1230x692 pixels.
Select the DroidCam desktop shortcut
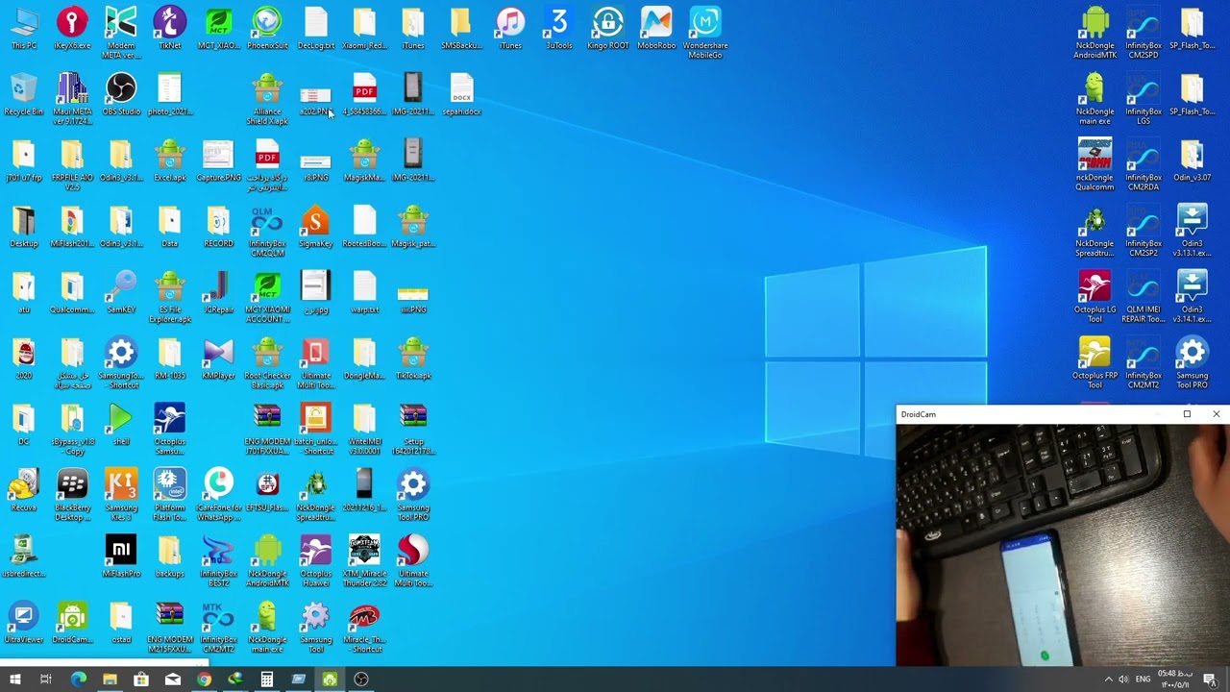[72, 624]
